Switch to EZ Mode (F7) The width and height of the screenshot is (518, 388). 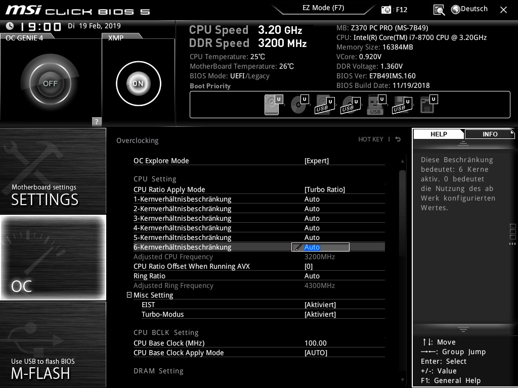323,8
